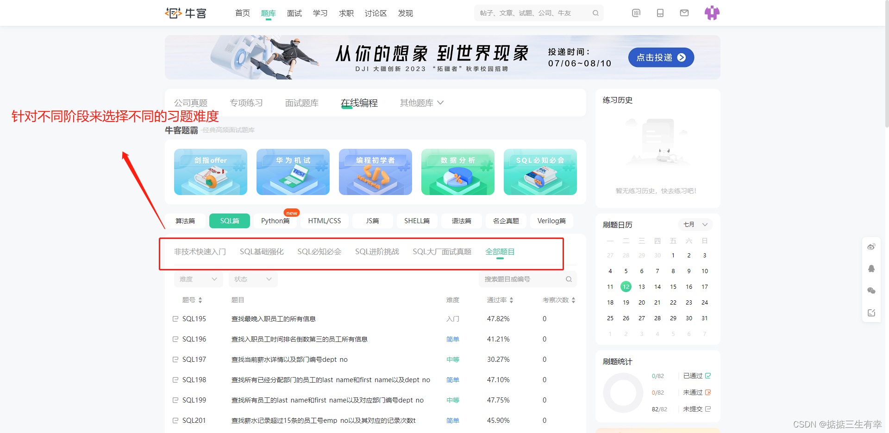Switch to the 专项练习 tab
Viewport: 889px width, 433px height.
[246, 103]
